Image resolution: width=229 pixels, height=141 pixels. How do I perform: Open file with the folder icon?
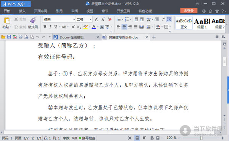[3, 37]
